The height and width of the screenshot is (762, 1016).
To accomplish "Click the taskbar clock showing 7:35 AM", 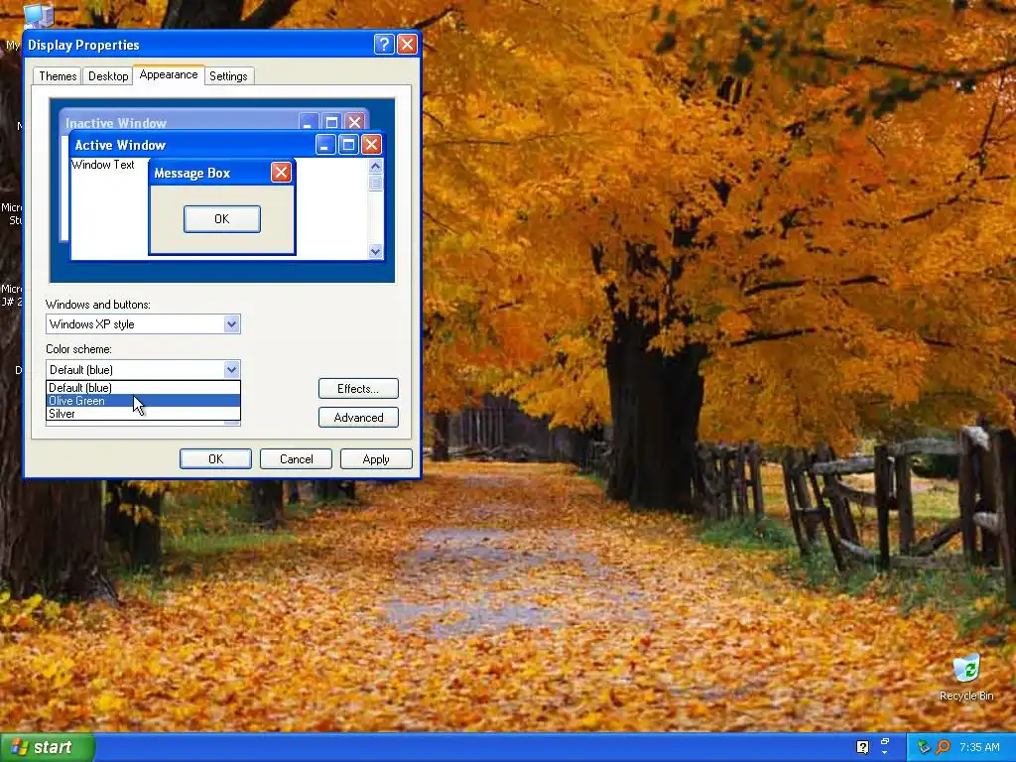I will point(979,747).
